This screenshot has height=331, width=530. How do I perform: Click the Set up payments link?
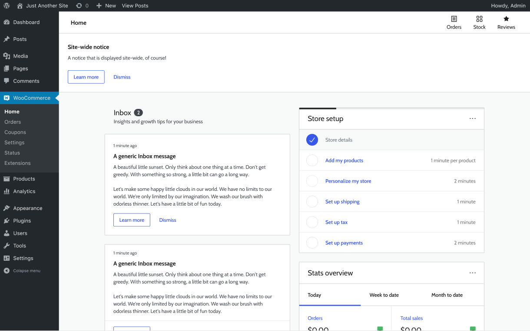click(x=344, y=243)
